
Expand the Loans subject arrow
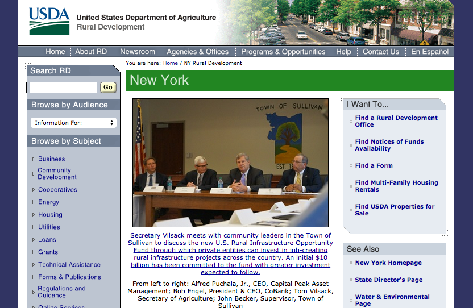pos(34,239)
